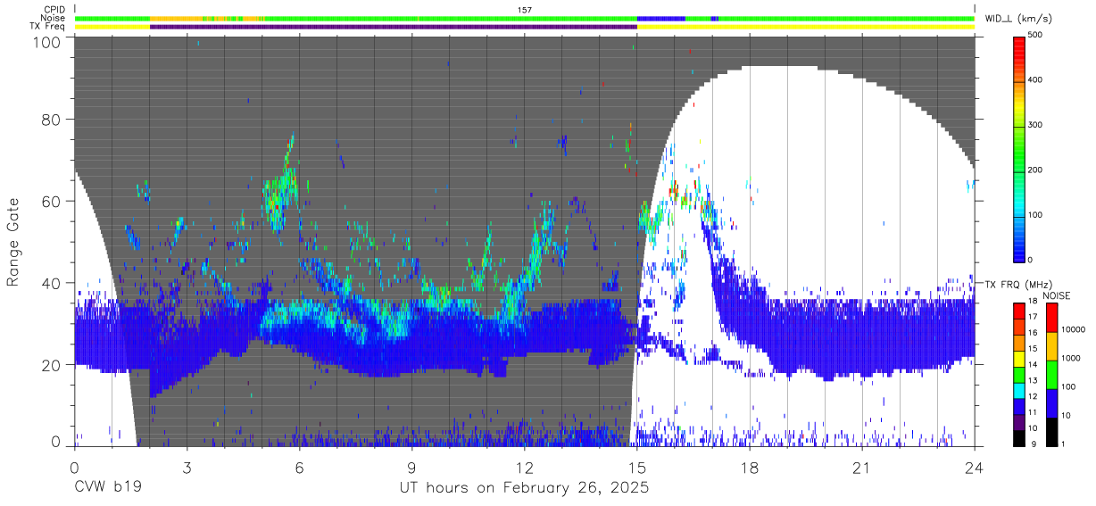Click the "Noise" row label at top left
Image resolution: width=1096 pixels, height=506 pixels.
point(54,18)
